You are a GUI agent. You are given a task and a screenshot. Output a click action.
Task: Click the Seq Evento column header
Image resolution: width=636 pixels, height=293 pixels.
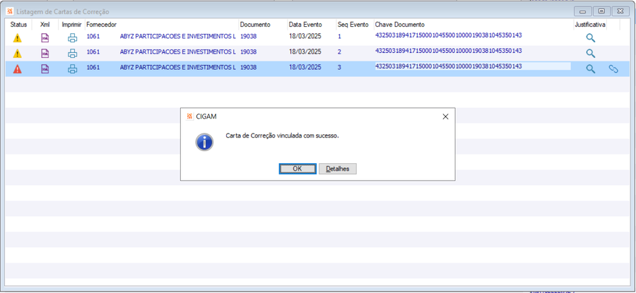coord(353,25)
